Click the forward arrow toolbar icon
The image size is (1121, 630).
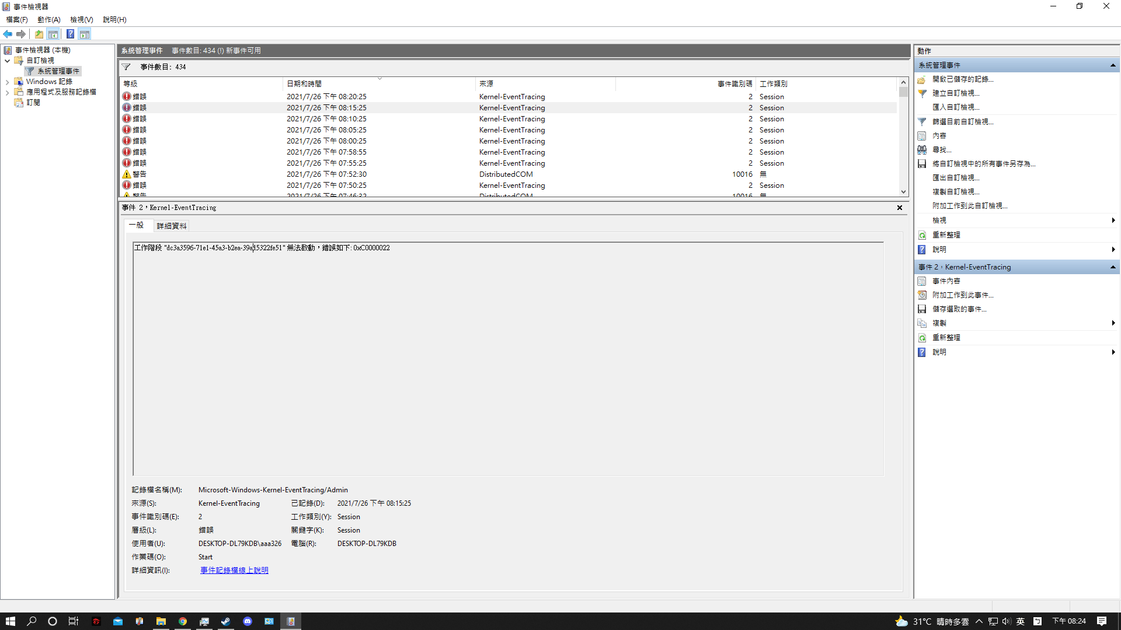[21, 34]
